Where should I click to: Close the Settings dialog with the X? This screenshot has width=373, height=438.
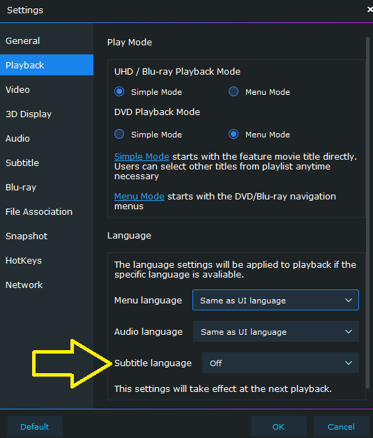click(370, 10)
